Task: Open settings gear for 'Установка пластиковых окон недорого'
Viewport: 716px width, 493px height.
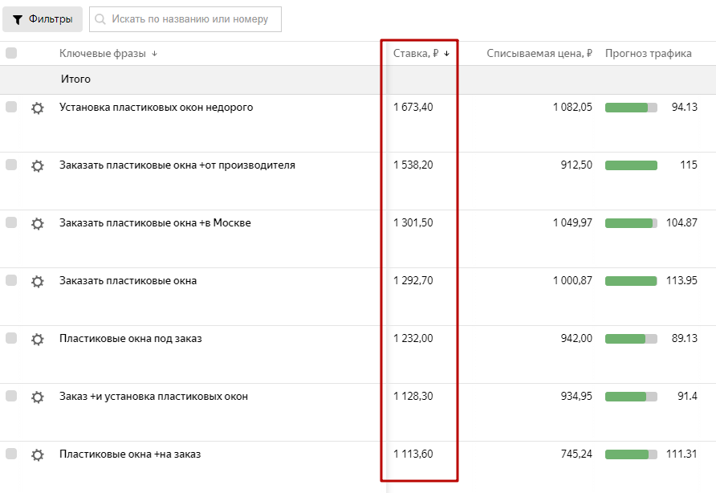Action: (x=38, y=108)
